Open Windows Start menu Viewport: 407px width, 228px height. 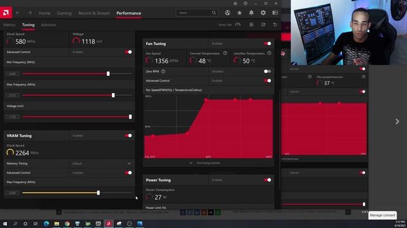pyautogui.click(x=5, y=224)
